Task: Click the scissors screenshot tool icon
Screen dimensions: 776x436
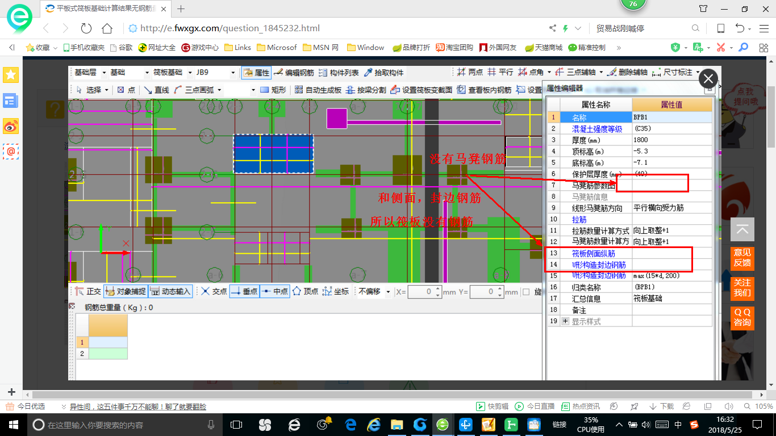Action: [x=721, y=48]
